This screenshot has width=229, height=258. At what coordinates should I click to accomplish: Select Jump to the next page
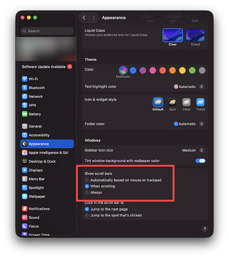pyautogui.click(x=87, y=209)
